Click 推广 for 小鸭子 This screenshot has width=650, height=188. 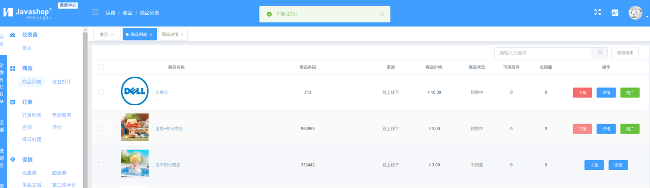[x=630, y=92]
